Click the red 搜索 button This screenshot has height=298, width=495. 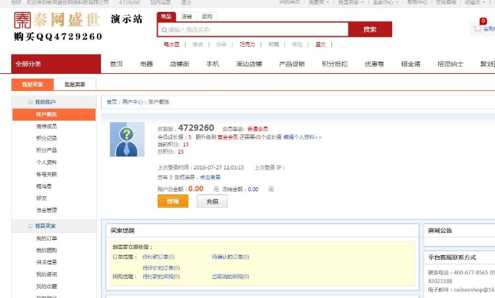370,30
